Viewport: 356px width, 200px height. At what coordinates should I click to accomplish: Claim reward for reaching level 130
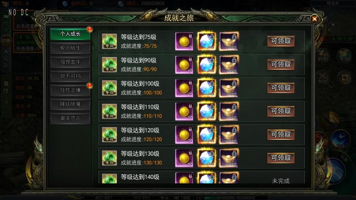point(281,158)
